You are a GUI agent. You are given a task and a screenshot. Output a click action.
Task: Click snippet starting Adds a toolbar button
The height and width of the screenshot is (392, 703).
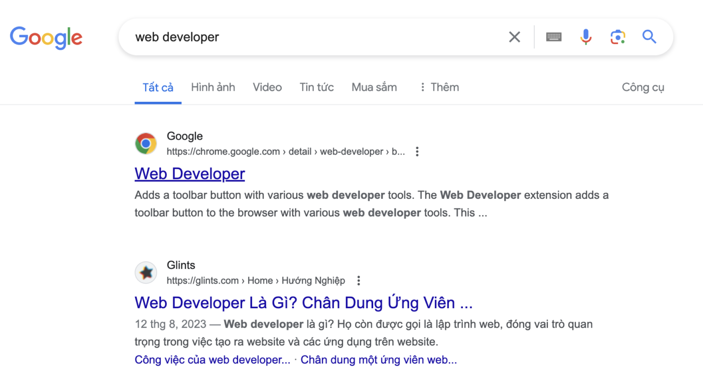point(372,204)
